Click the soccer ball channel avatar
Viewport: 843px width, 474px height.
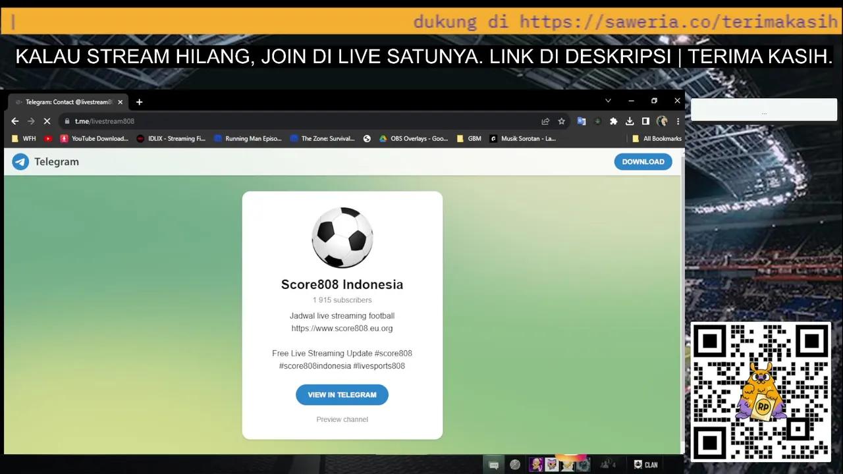[x=342, y=238]
